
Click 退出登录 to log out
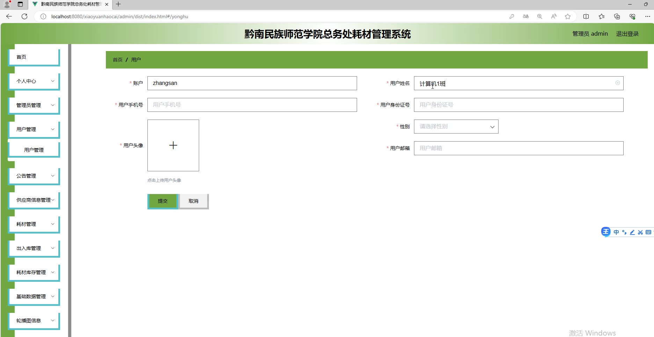pyautogui.click(x=627, y=34)
